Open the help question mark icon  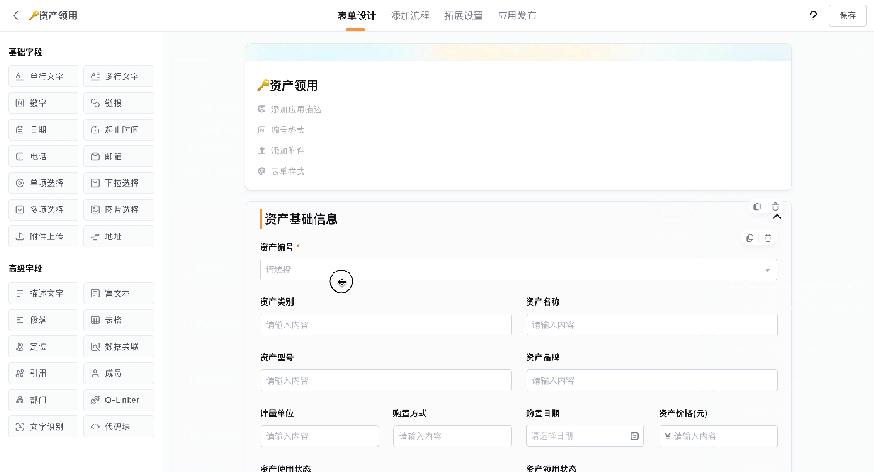812,15
